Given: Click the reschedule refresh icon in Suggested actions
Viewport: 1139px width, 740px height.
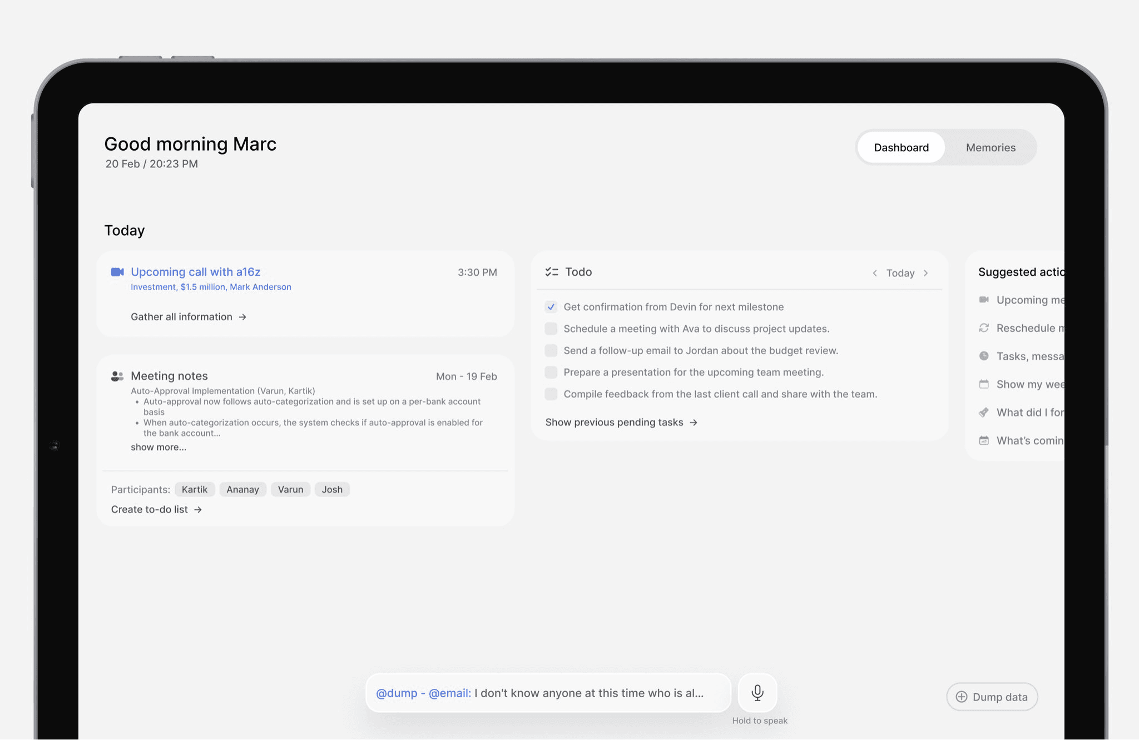Looking at the screenshot, I should pyautogui.click(x=984, y=328).
